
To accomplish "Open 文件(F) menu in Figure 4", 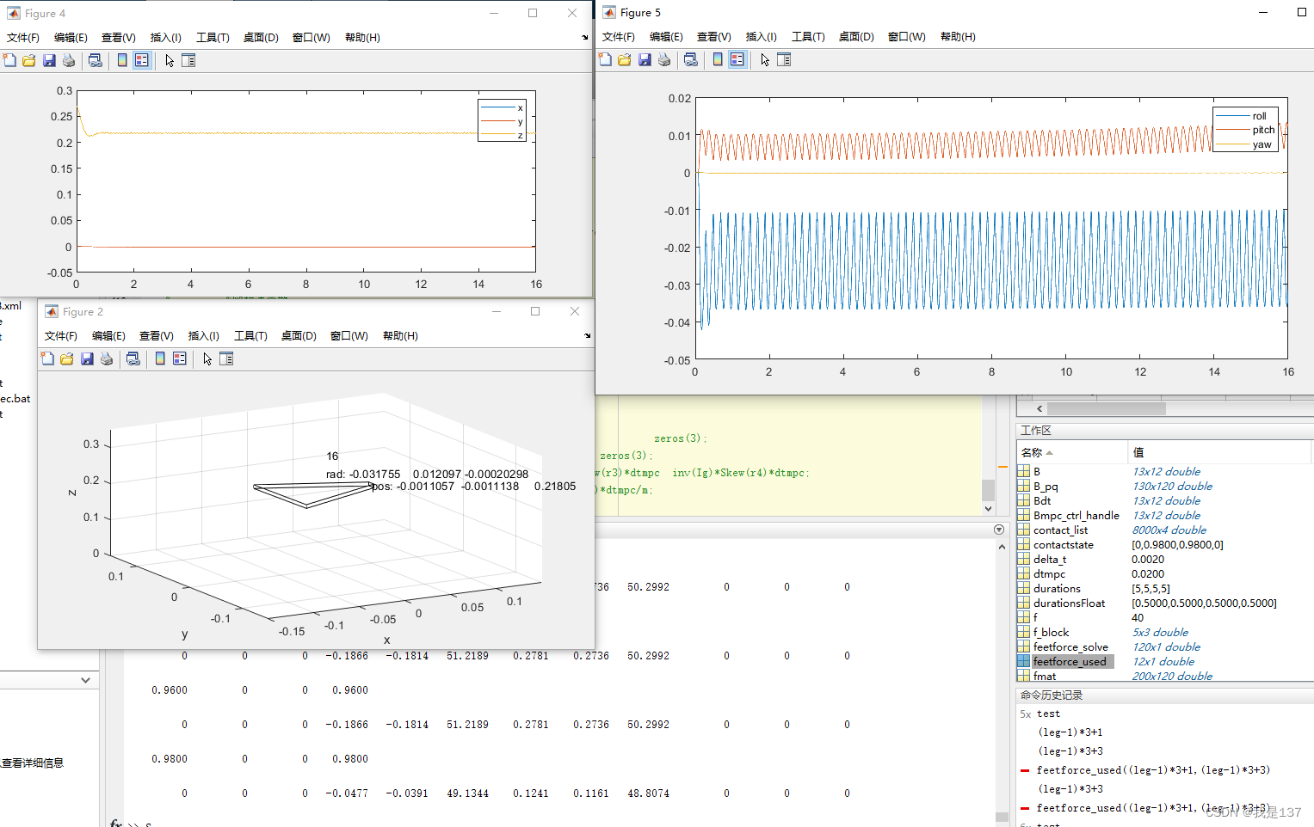I will click(x=23, y=37).
